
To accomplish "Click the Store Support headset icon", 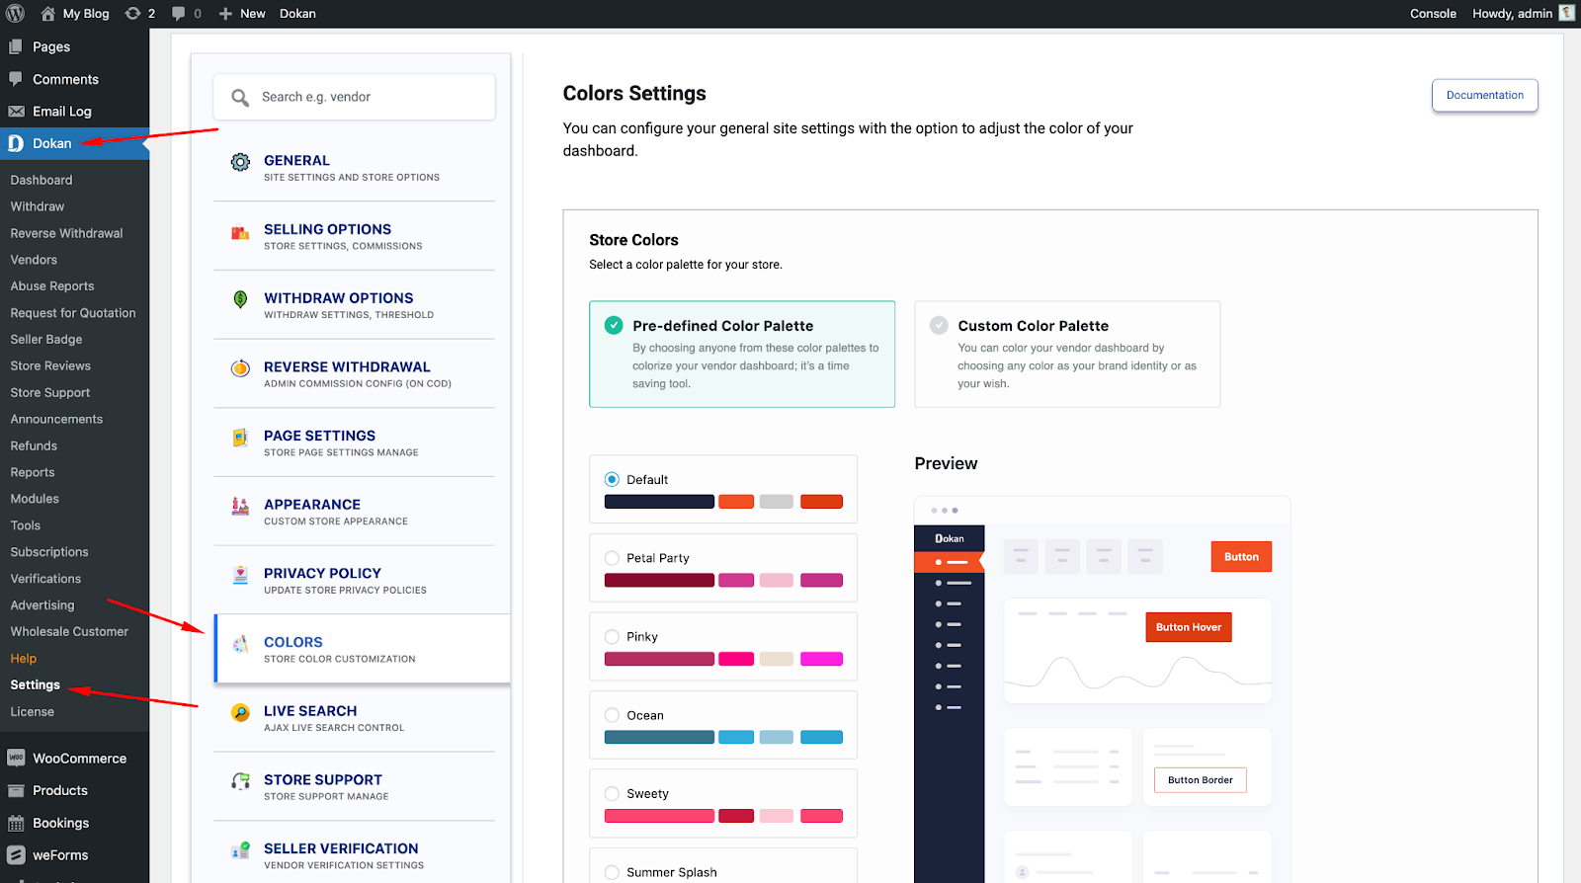I will (240, 781).
